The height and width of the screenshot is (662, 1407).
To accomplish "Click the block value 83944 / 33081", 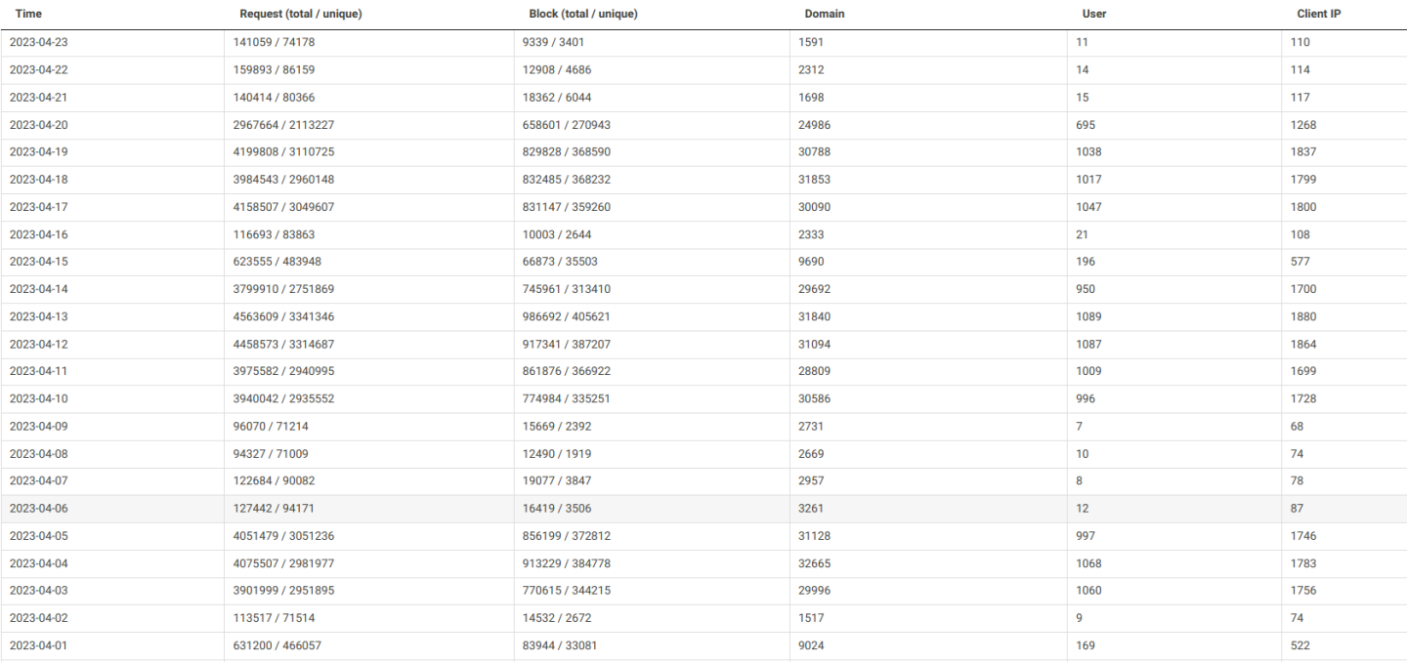I will 560,645.
